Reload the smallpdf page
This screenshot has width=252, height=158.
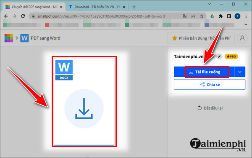point(23,16)
